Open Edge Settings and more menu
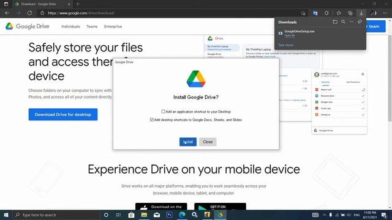The height and width of the screenshot is (220, 392). (x=385, y=13)
